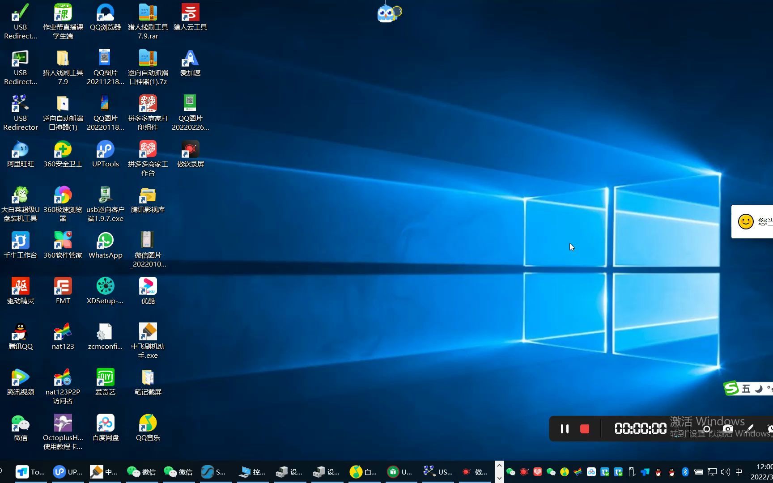
Task: Open the 猎人云工具 desktop shortcut
Action: pyautogui.click(x=190, y=18)
